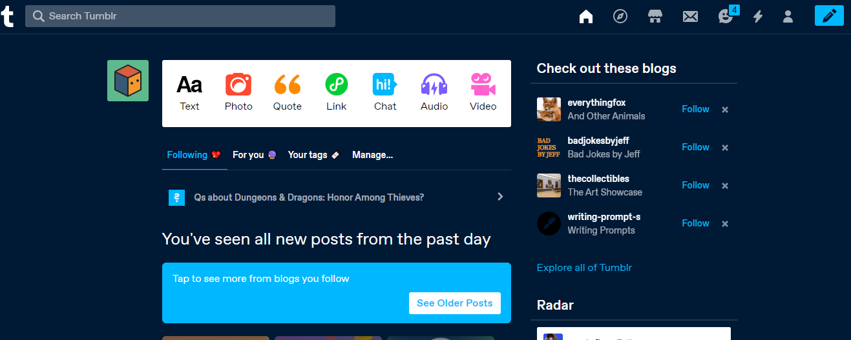Click the blue pencil compose button
The width and height of the screenshot is (851, 340).
(829, 15)
